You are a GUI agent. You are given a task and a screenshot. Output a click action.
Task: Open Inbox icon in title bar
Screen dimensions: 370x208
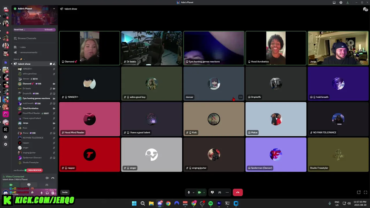[x=334, y=3]
